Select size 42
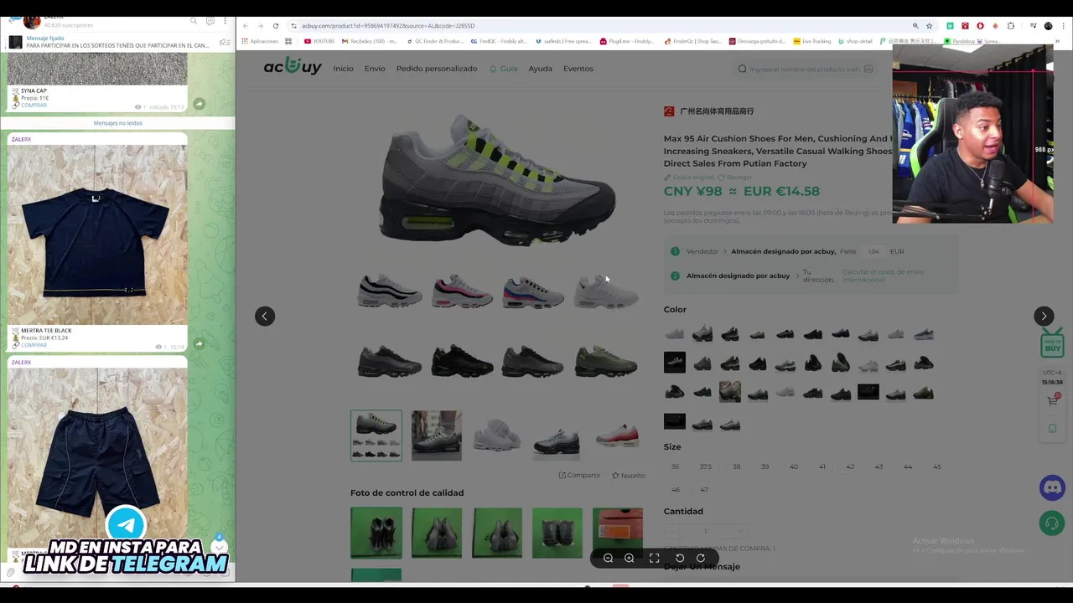This screenshot has width=1073, height=603. 850,466
